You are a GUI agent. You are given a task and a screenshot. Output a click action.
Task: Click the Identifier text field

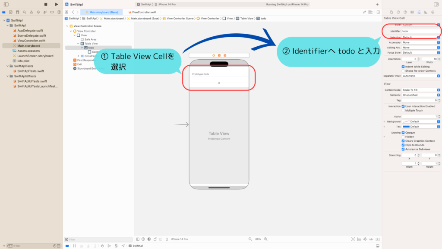pyautogui.click(x=420, y=31)
